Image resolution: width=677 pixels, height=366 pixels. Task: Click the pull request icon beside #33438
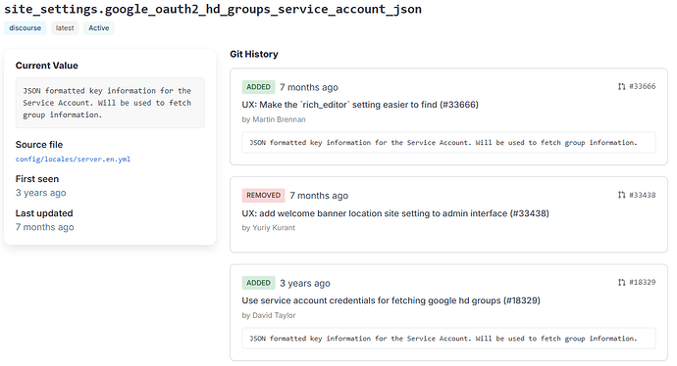[621, 195]
